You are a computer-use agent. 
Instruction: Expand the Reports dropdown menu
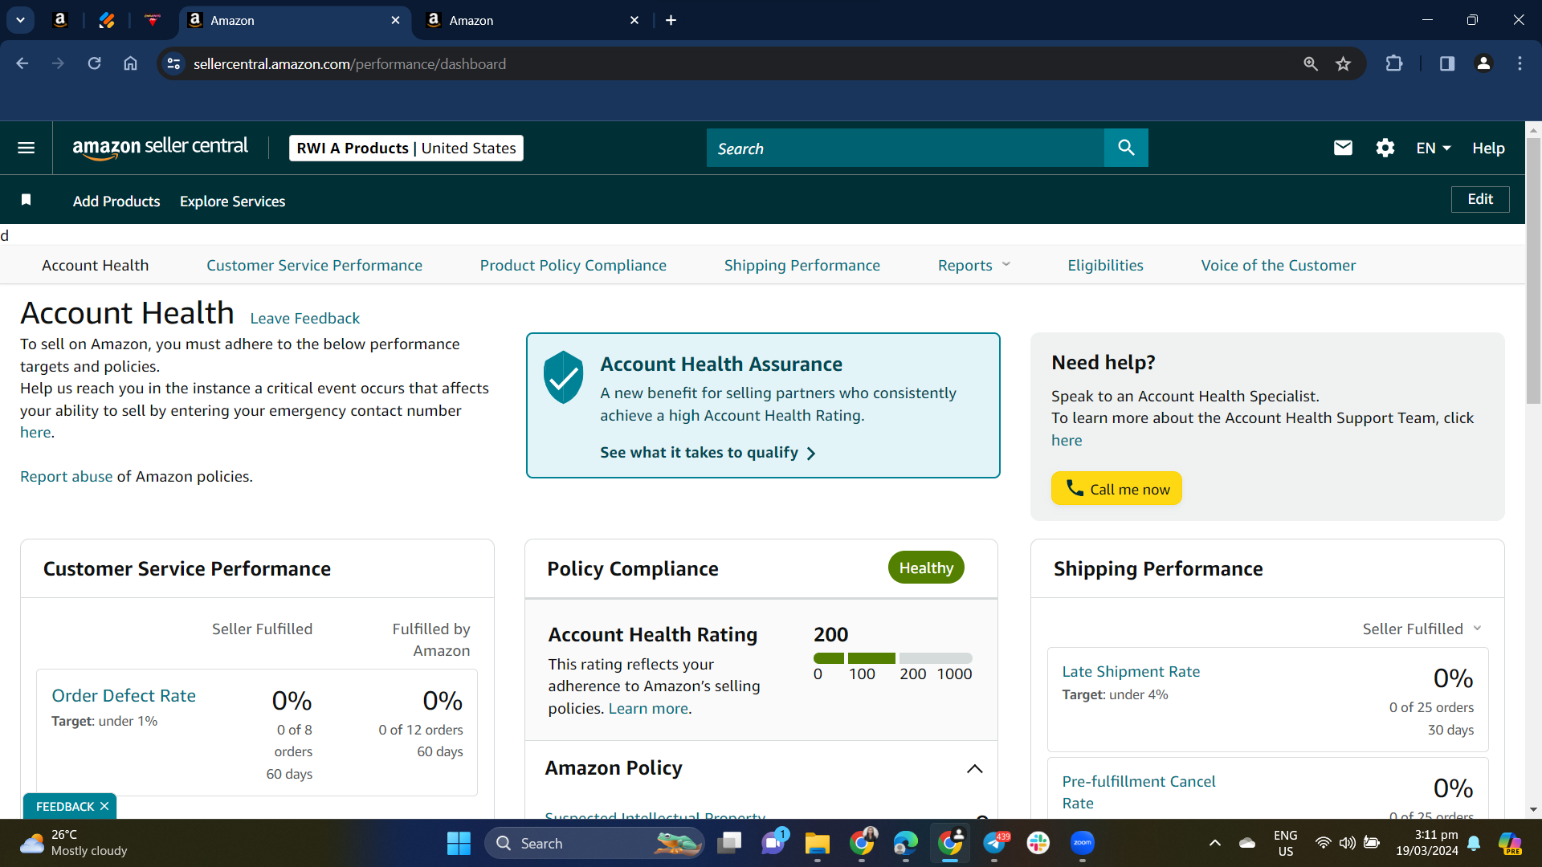(974, 265)
